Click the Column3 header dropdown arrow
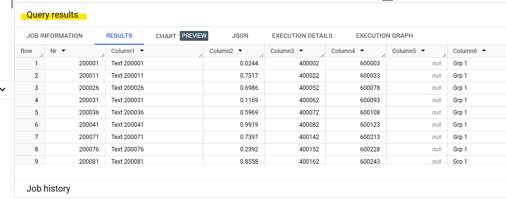The image size is (506, 199). coord(301,51)
